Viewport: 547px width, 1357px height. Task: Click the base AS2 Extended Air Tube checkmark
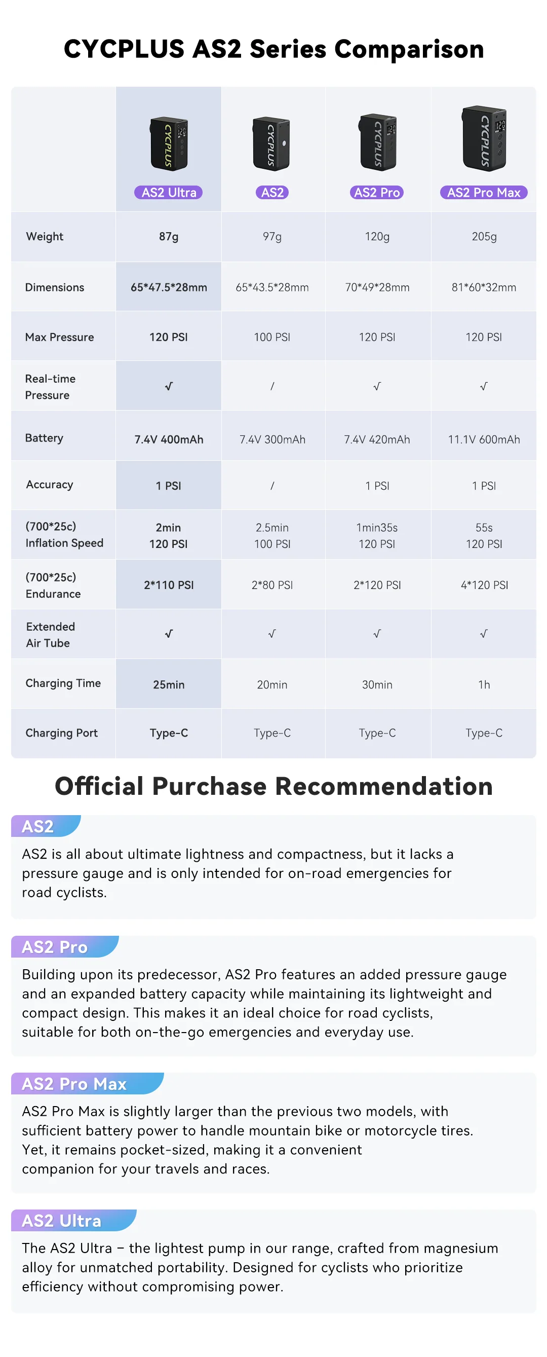(x=272, y=634)
